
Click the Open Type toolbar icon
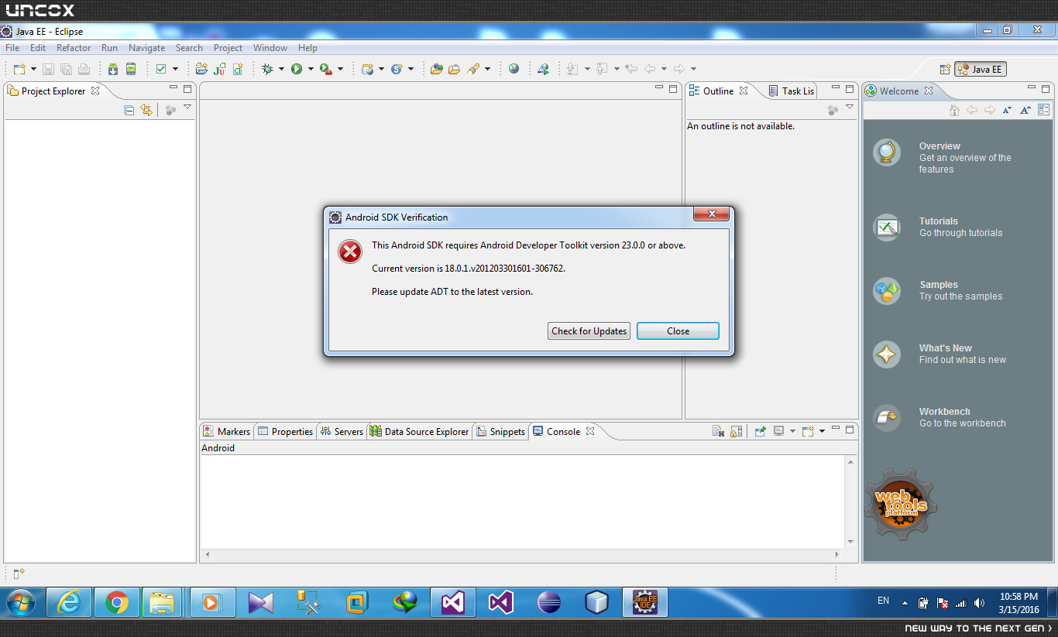pyautogui.click(x=437, y=69)
